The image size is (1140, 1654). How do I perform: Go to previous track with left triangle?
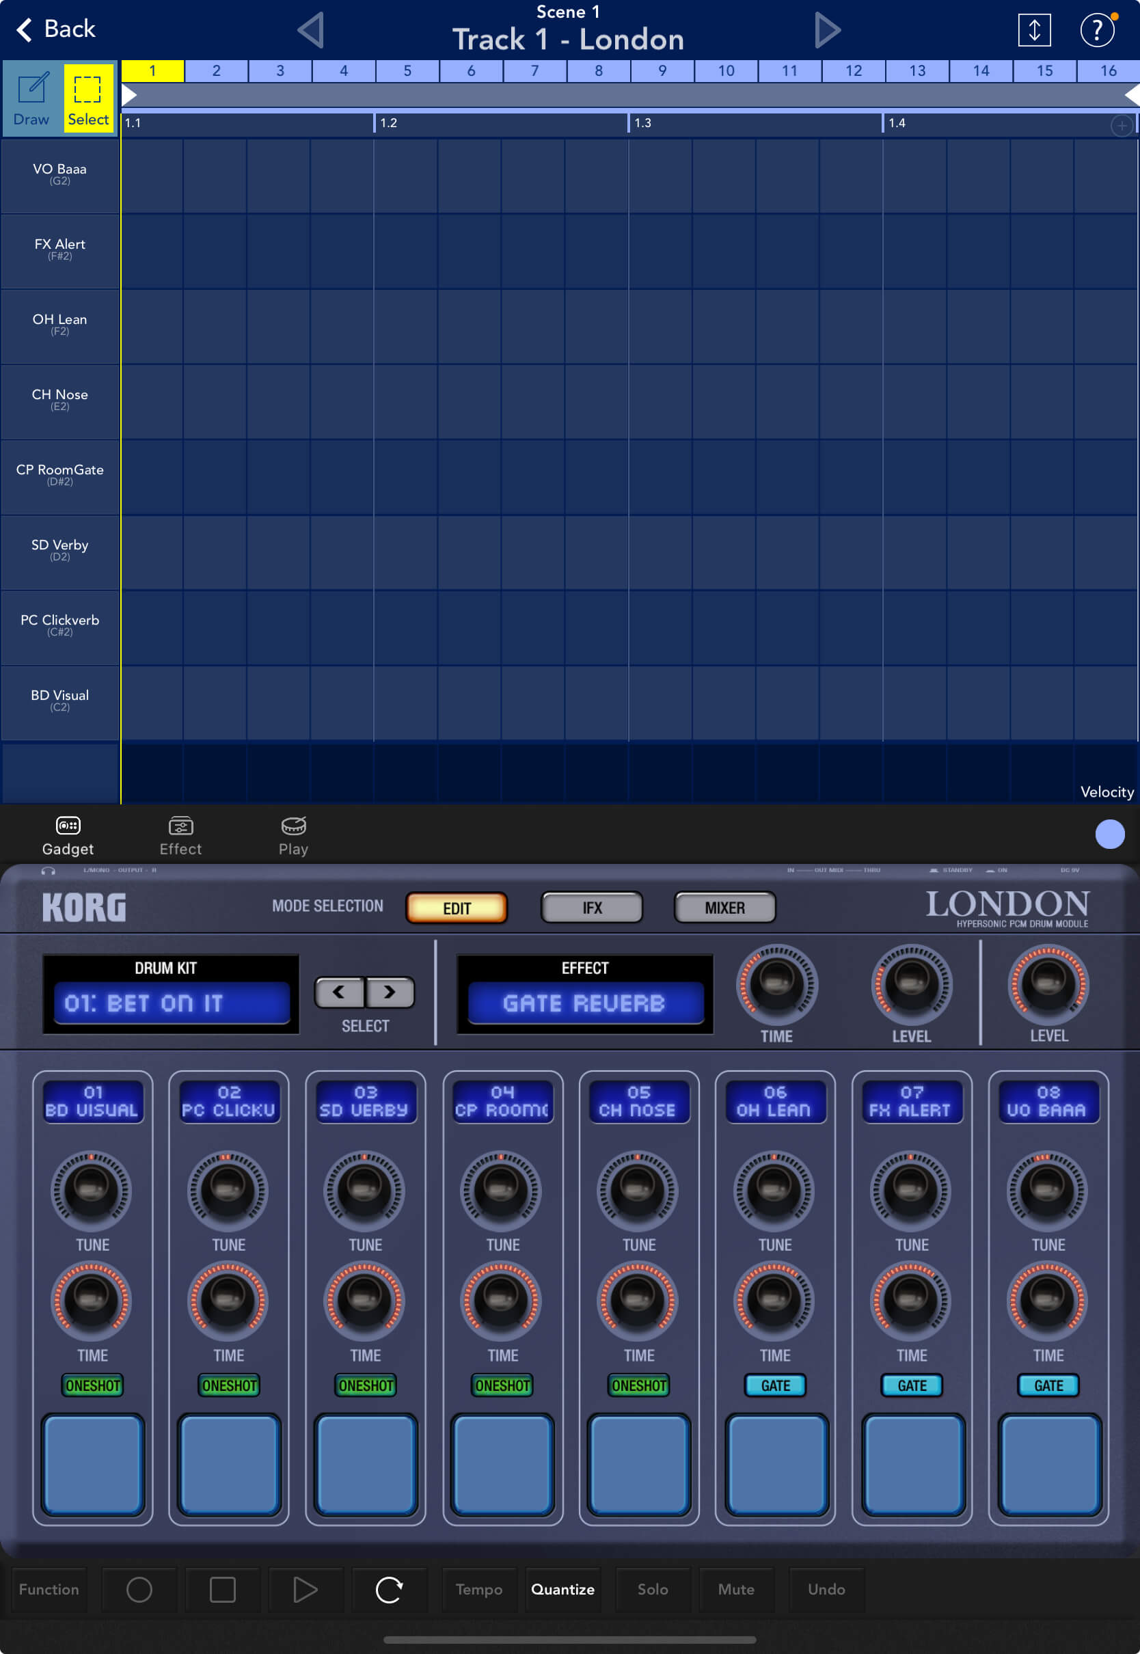point(312,30)
